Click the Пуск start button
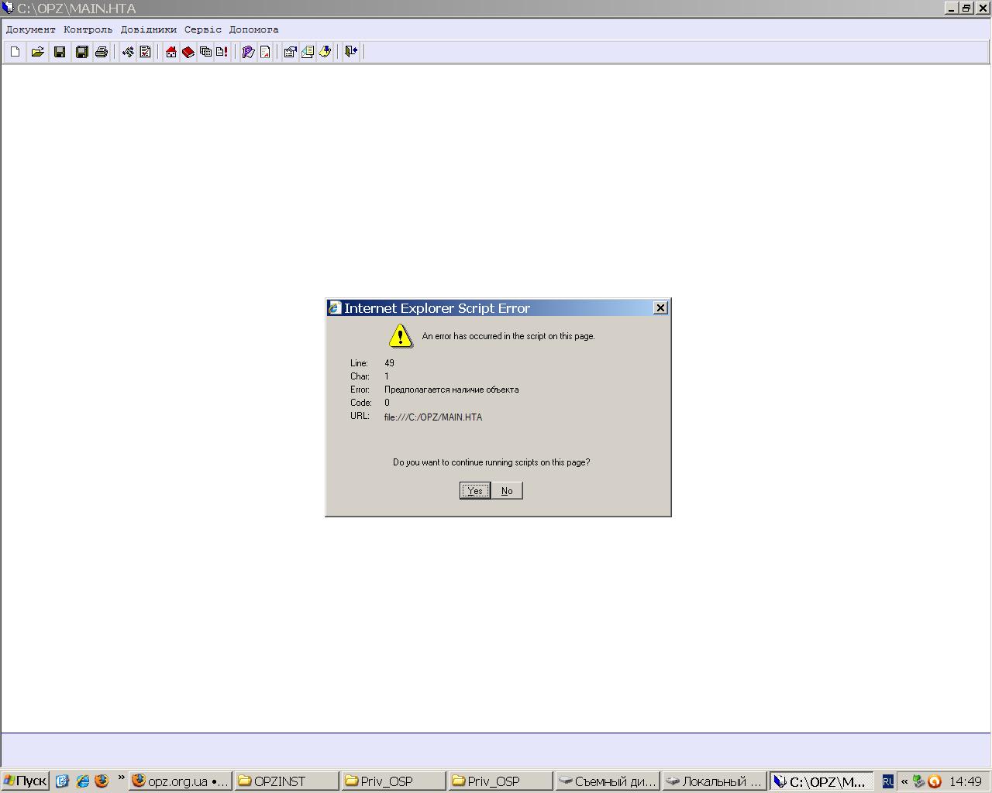This screenshot has height=793, width=992. pos(26,781)
